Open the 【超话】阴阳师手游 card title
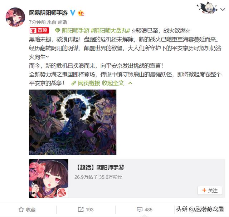 click(x=100, y=167)
